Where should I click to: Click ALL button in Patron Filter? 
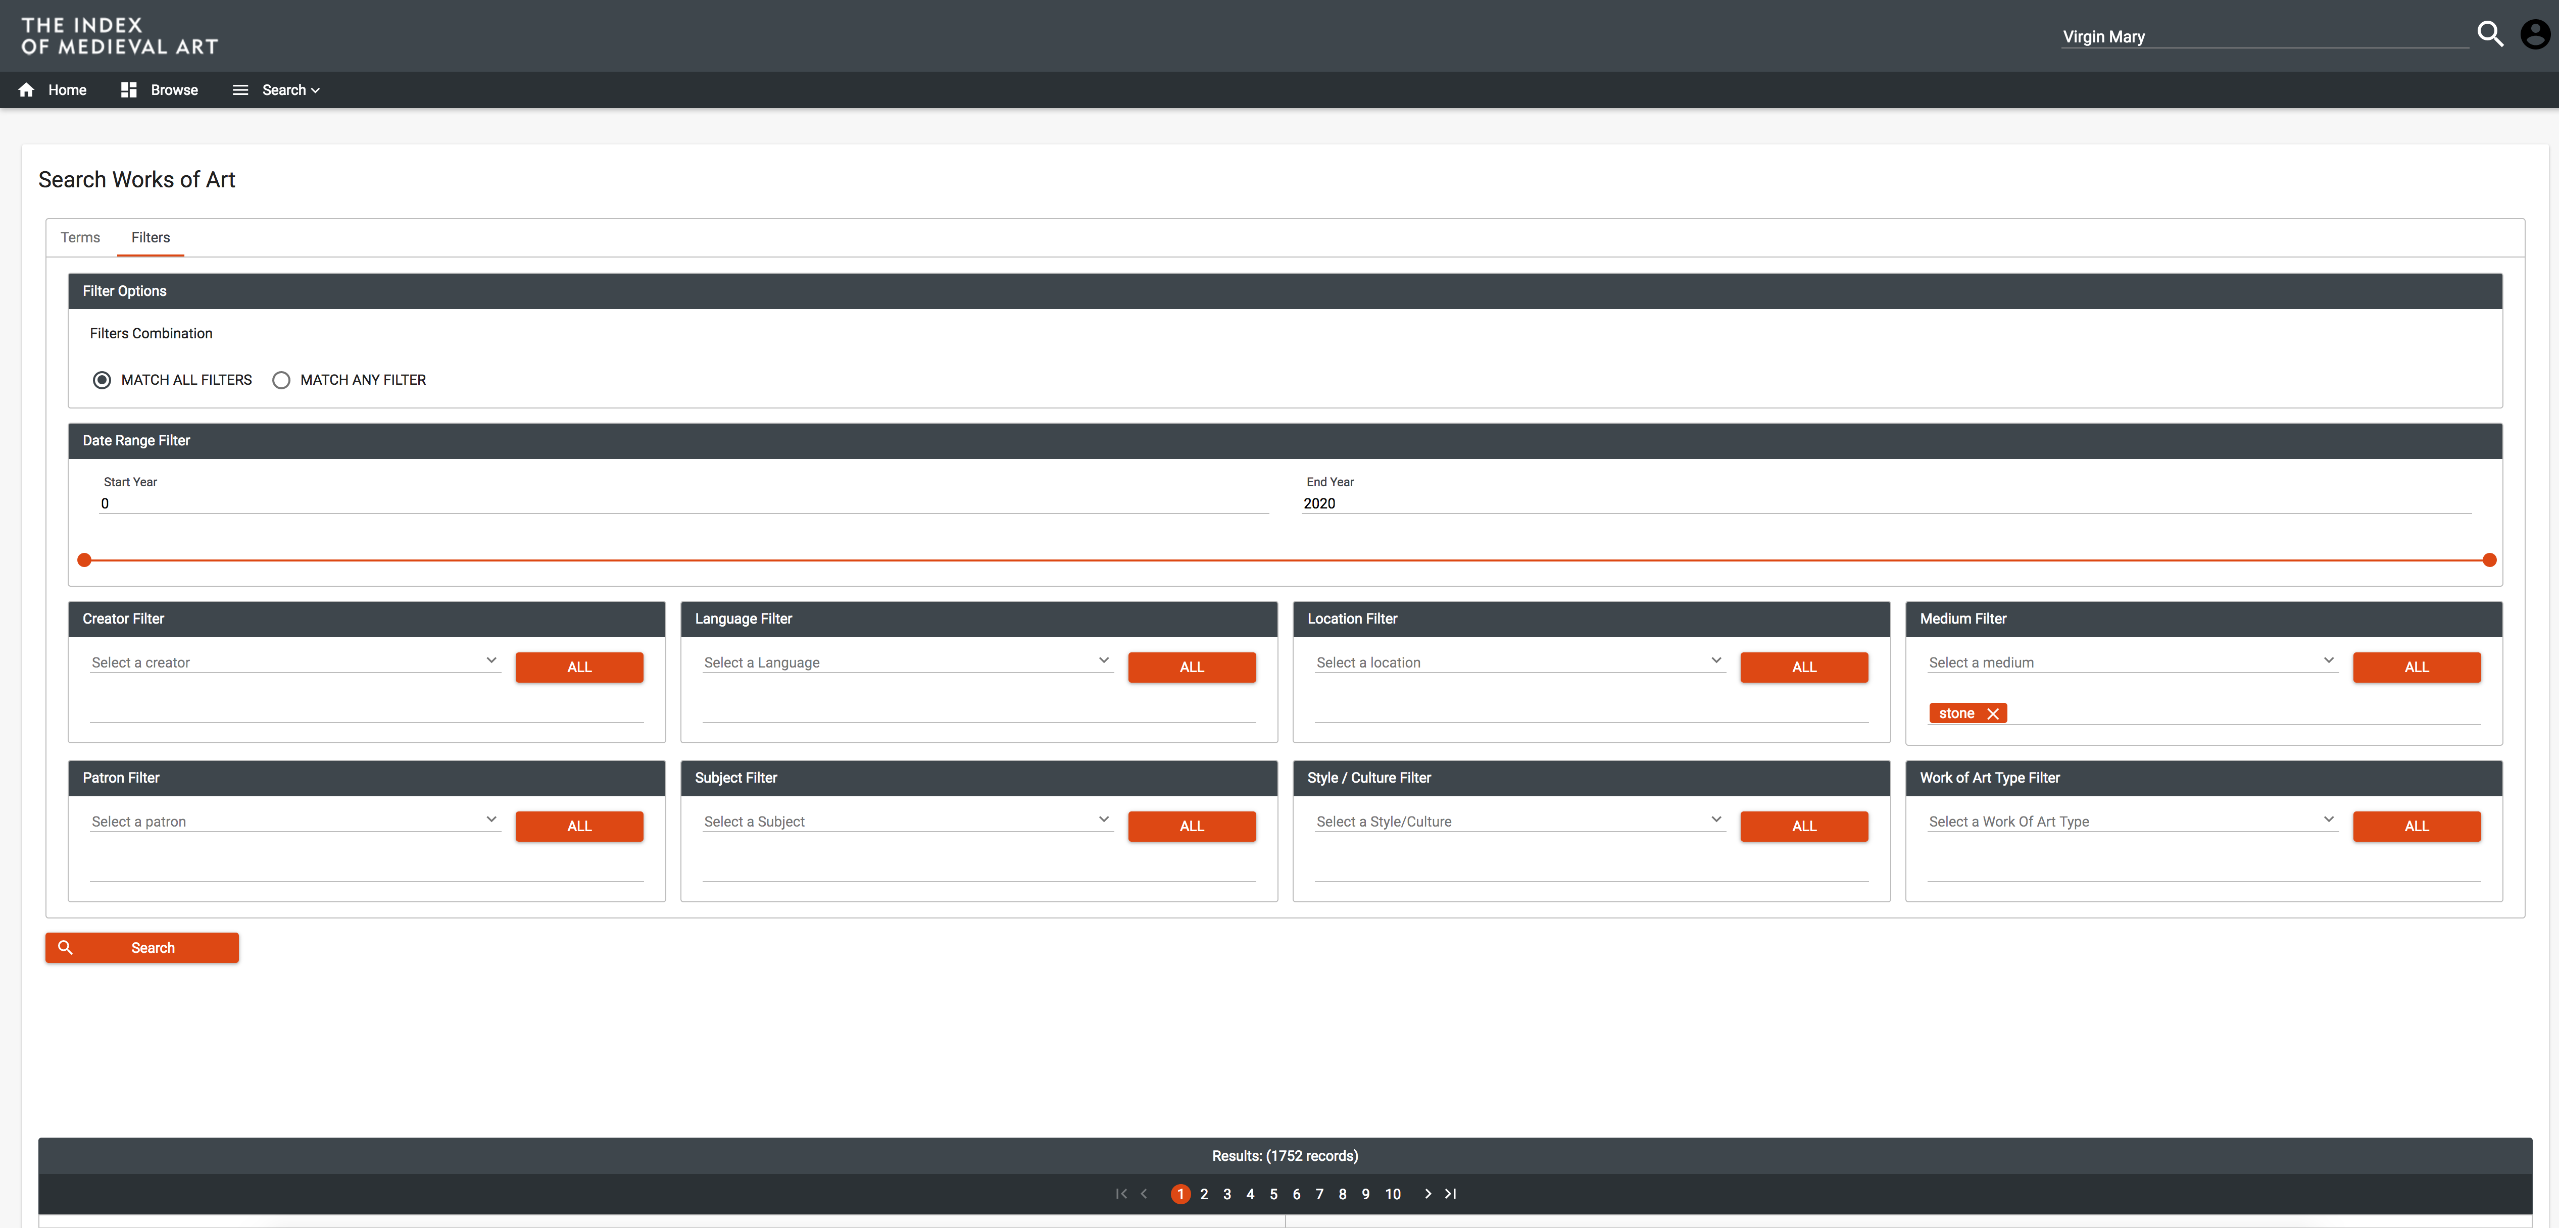[579, 826]
